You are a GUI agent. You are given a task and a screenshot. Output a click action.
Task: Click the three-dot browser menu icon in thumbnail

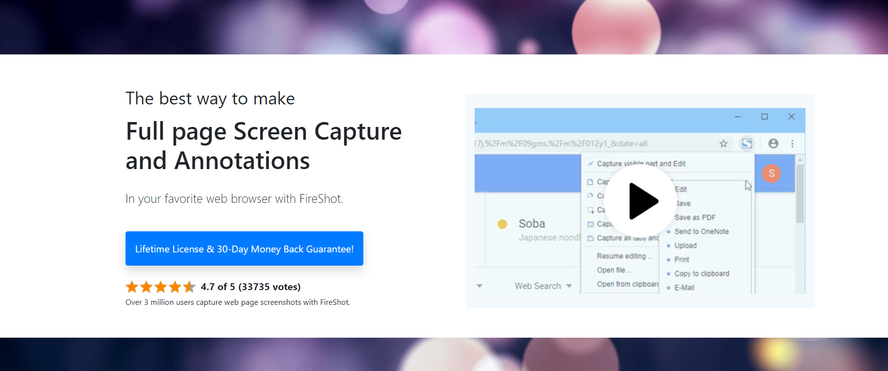(x=792, y=144)
